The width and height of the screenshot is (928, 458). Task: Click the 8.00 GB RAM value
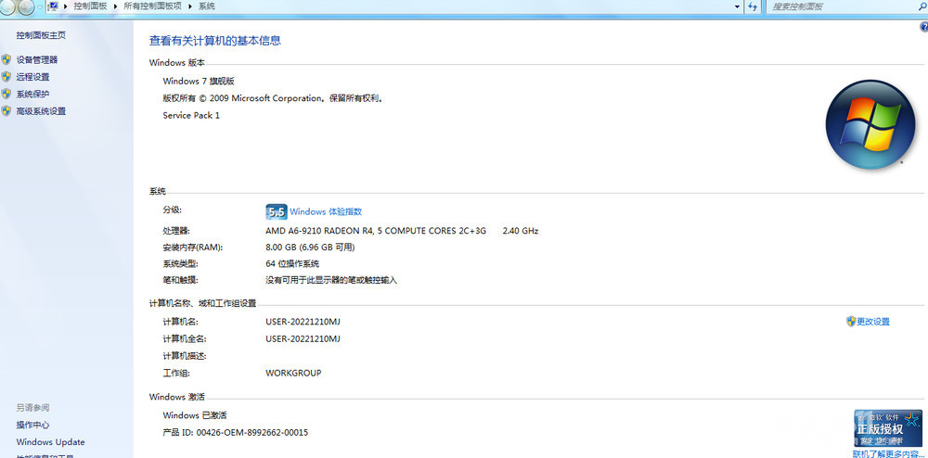tap(310, 247)
